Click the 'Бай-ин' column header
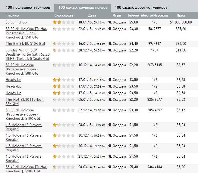Image resolution: width=198 pixels, height=173 pixels. click(133, 15)
